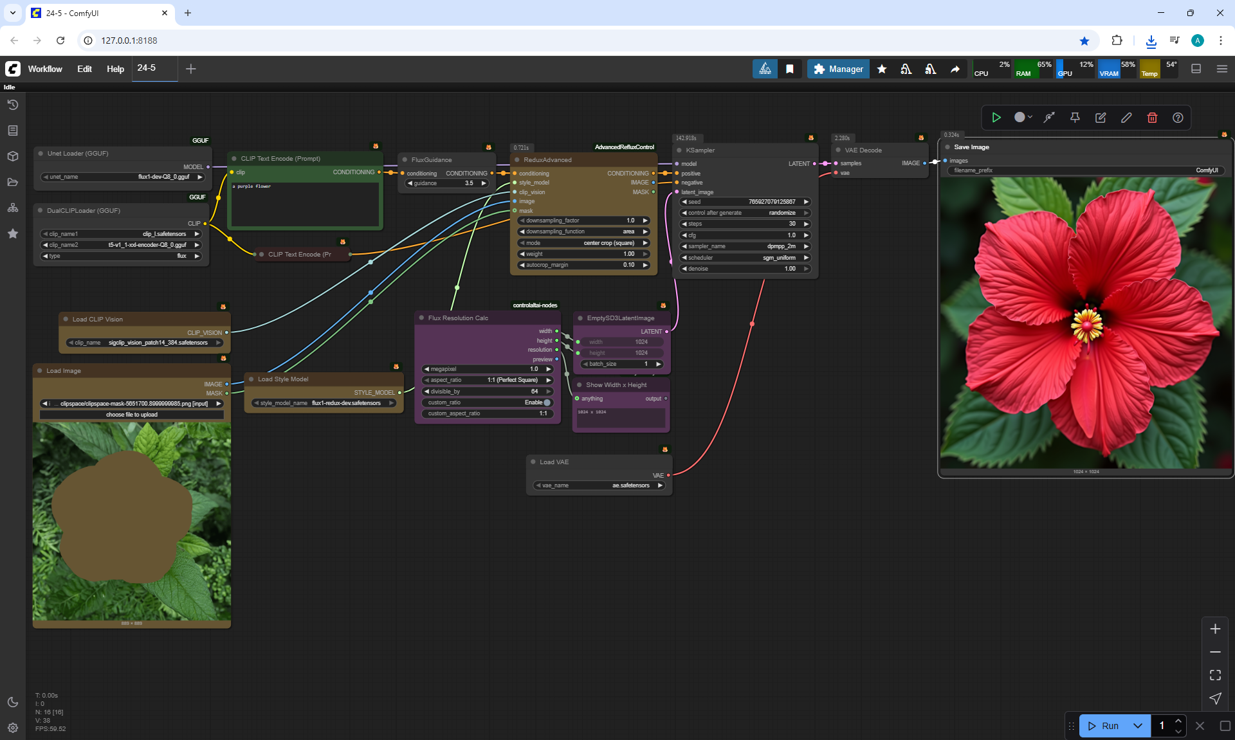Open the model library cube icon
The width and height of the screenshot is (1235, 740).
pyautogui.click(x=13, y=156)
